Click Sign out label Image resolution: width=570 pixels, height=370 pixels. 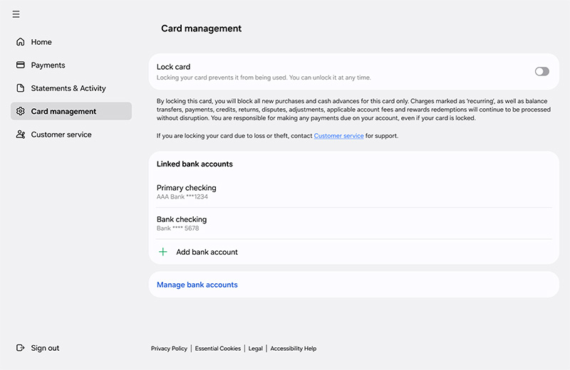45,348
